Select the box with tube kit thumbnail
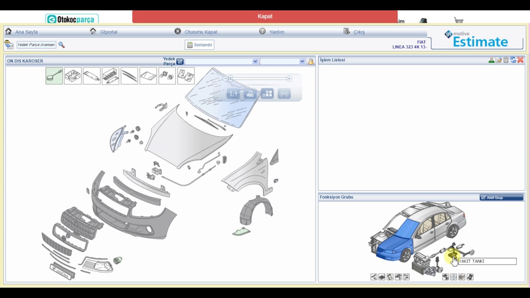Viewport: 530px width, 298px height. pos(111,76)
